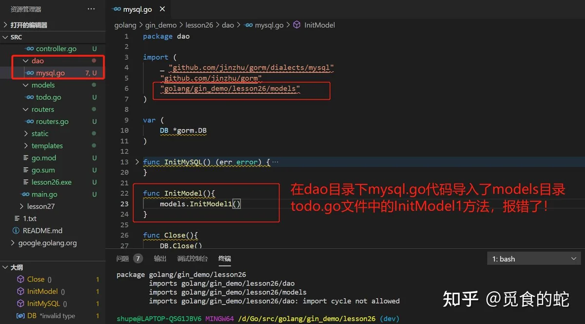Click the func Close() line

pyautogui.click(x=171, y=235)
